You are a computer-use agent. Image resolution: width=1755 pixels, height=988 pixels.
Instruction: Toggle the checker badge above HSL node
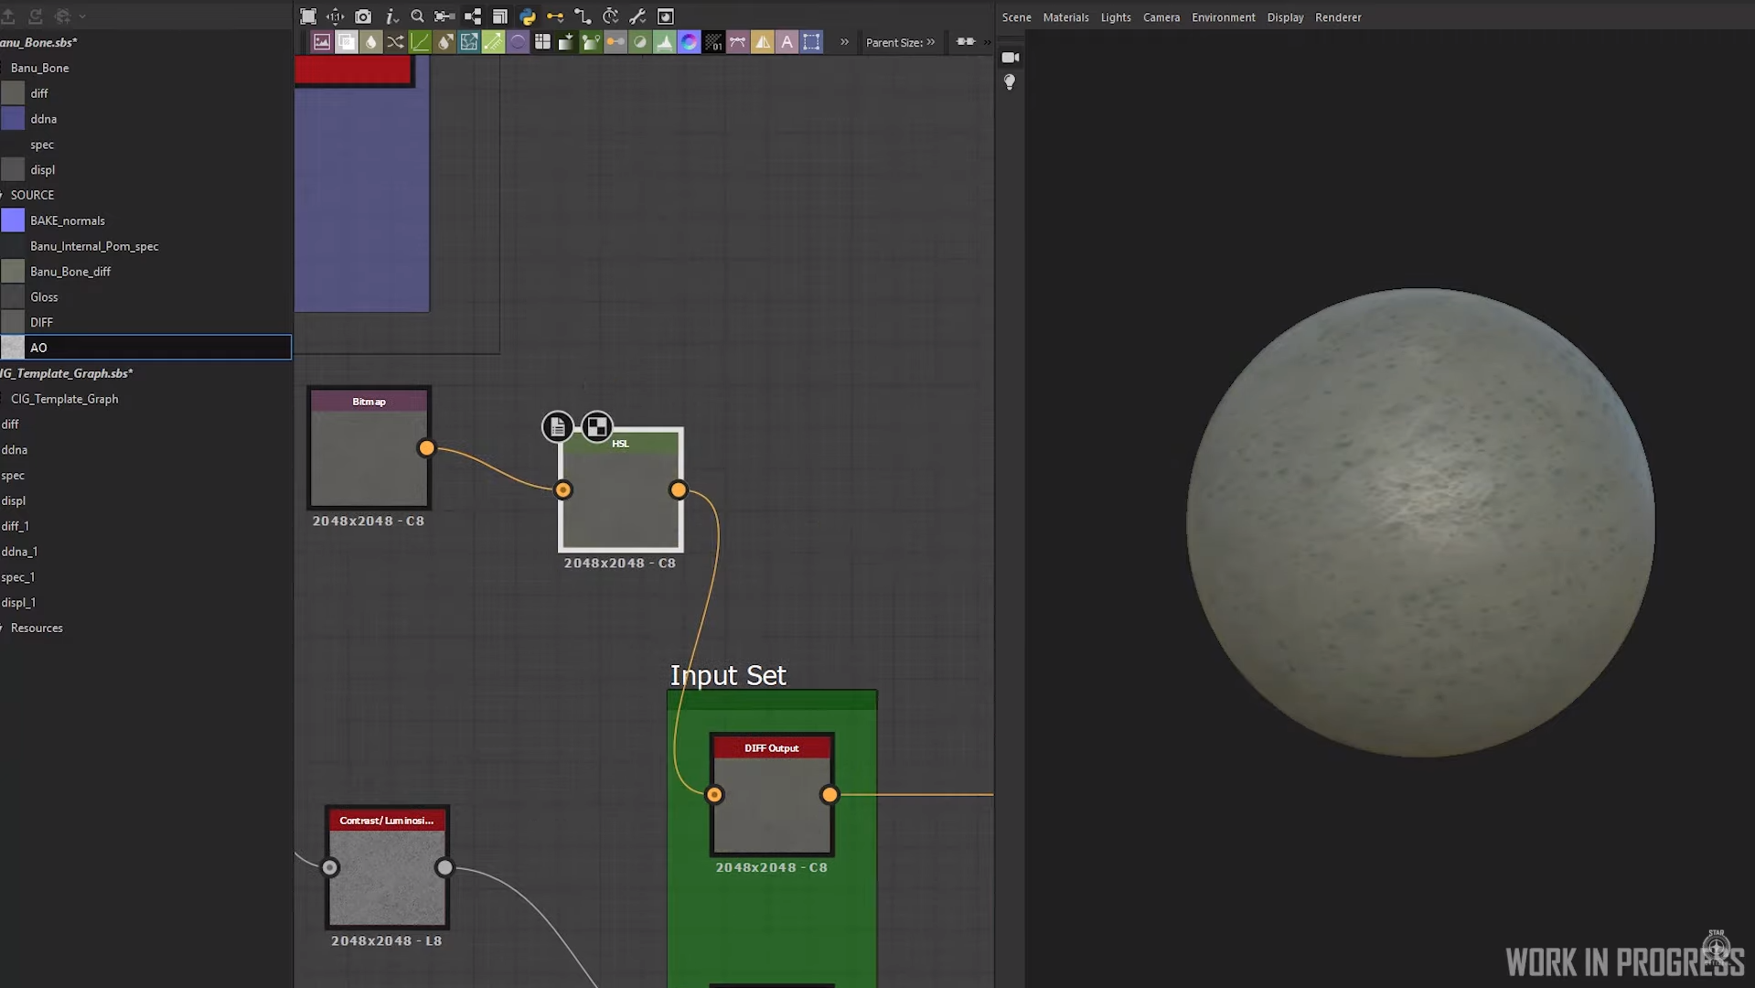[596, 427]
